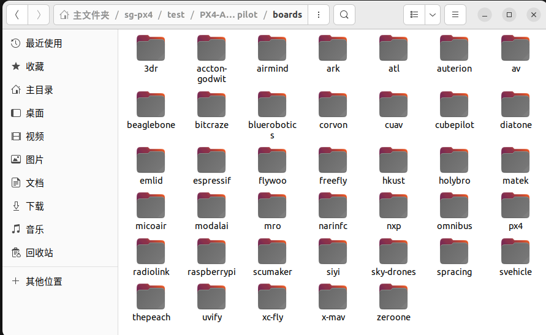This screenshot has height=335, width=546.
Task: Select the diatone folder icon
Action: tap(515, 104)
